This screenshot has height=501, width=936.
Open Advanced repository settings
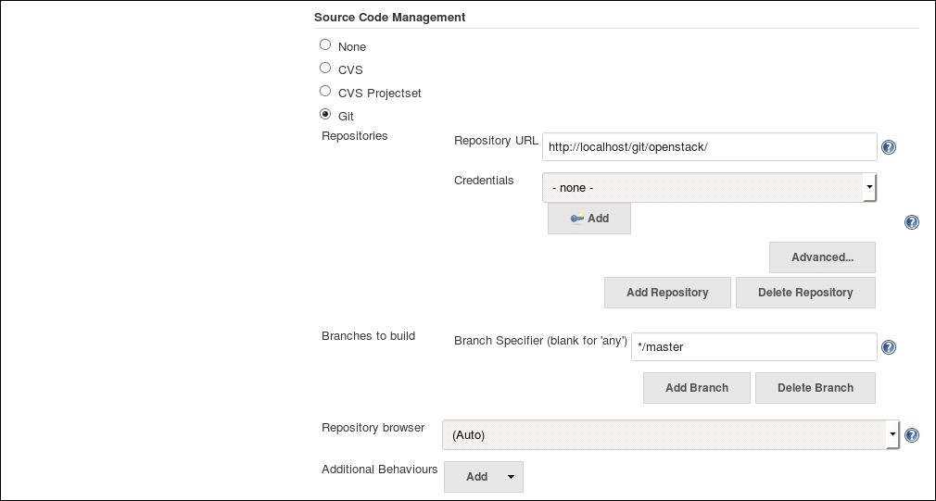(822, 257)
